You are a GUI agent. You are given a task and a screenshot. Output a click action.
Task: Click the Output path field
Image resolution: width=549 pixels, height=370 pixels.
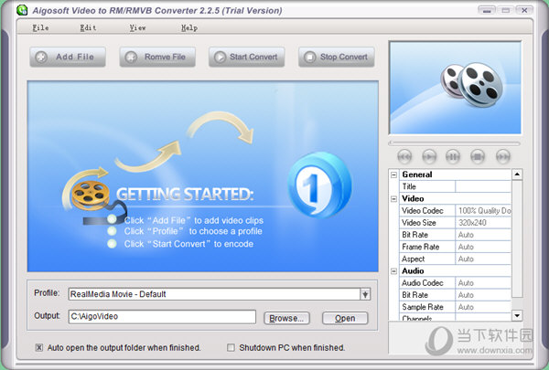tap(162, 317)
